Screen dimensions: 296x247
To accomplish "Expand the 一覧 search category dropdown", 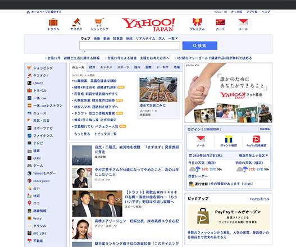I will [173, 39].
